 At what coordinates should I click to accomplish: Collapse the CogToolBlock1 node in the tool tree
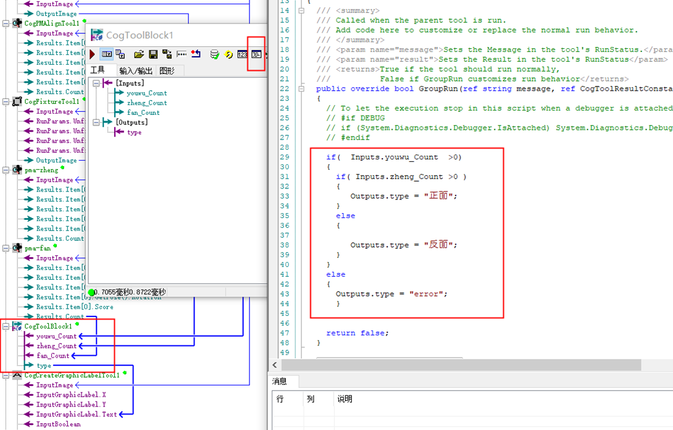click(x=6, y=326)
